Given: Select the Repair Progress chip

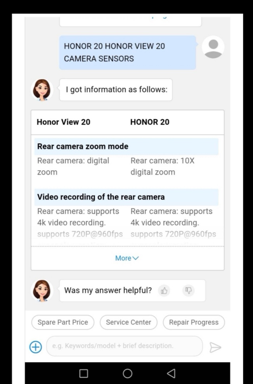Looking at the screenshot, I should pos(194,322).
